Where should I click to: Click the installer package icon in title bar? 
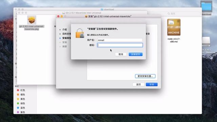pyautogui.click(x=86, y=16)
